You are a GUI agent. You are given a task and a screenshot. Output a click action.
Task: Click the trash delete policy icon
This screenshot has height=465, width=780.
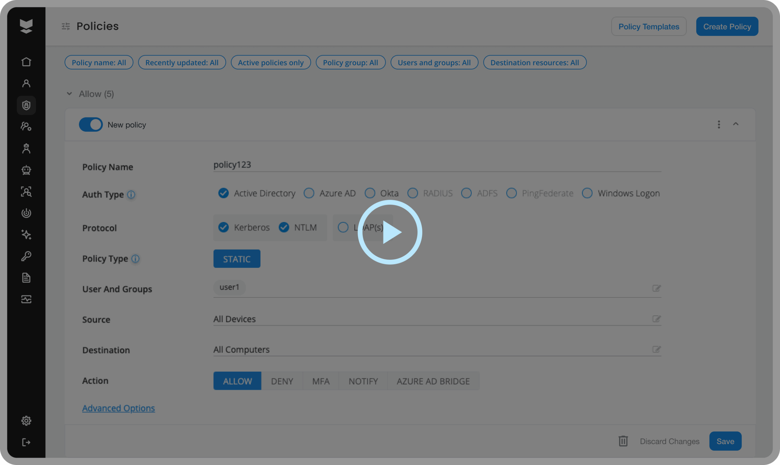pyautogui.click(x=623, y=441)
